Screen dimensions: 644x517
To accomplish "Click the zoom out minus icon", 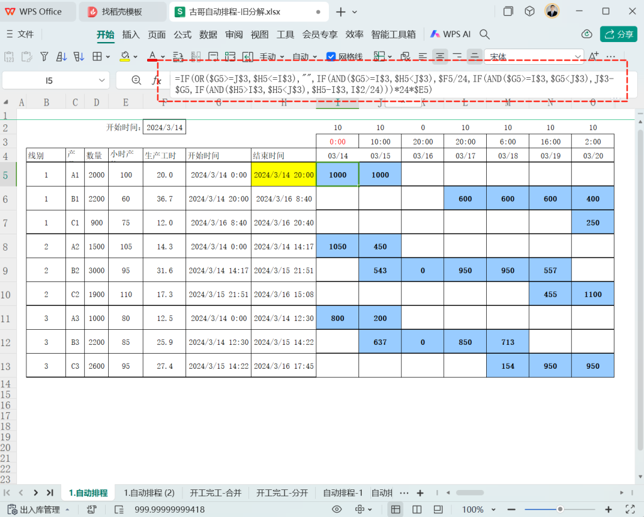I will (x=511, y=509).
